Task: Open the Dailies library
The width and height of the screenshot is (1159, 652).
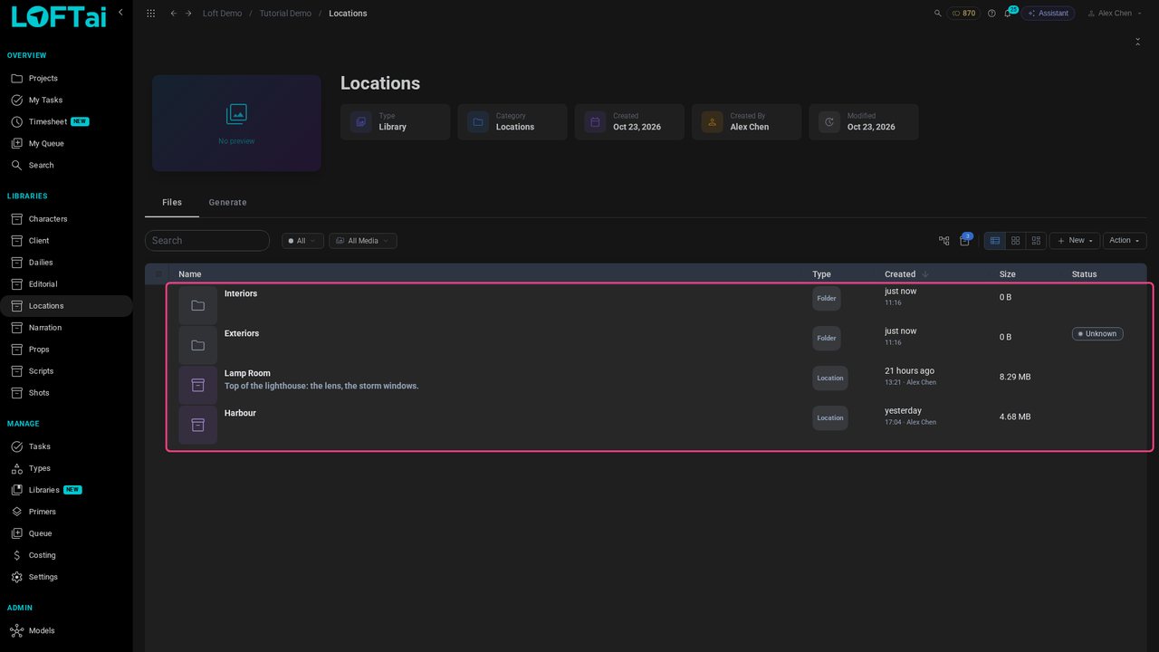Action: click(66, 263)
